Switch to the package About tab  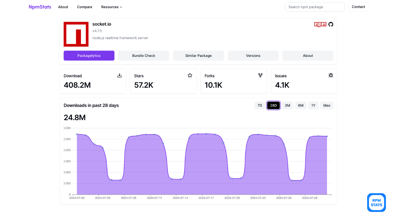coord(308,56)
